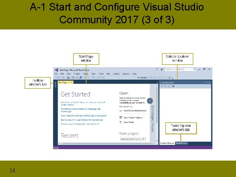Image resolution: width=236 pixels, height=177 pixels.
Task: Click the Open Project / Solution icon
Action: 121,117
